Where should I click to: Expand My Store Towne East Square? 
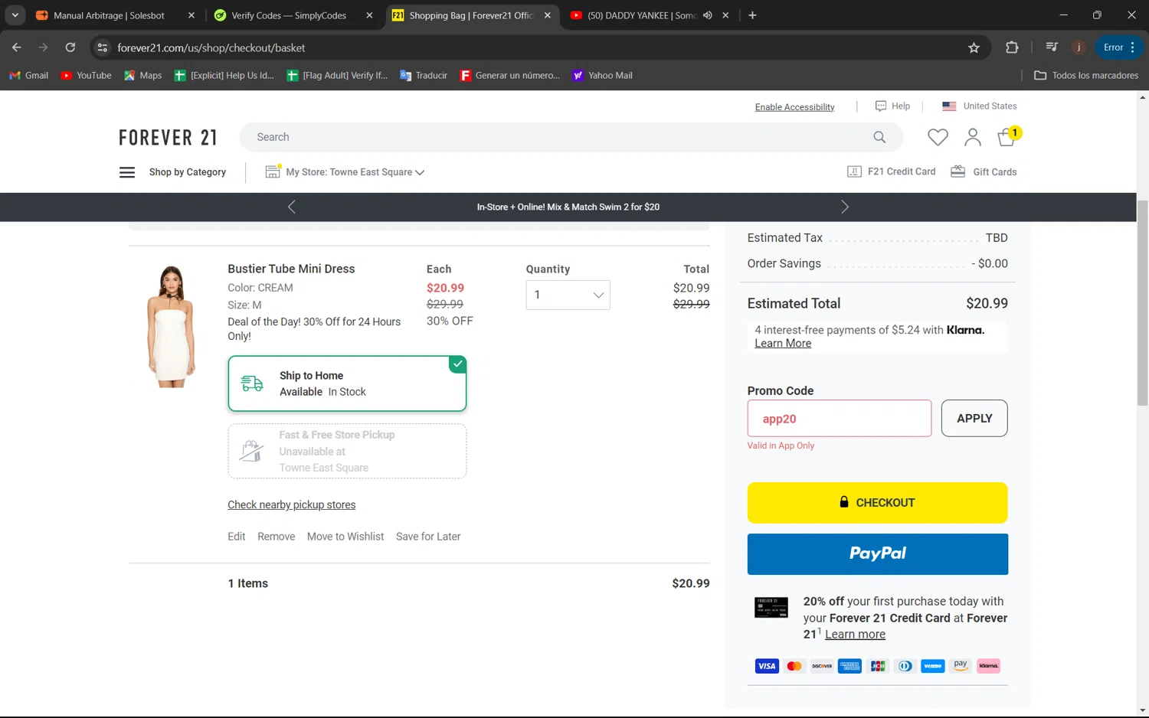pyautogui.click(x=345, y=172)
